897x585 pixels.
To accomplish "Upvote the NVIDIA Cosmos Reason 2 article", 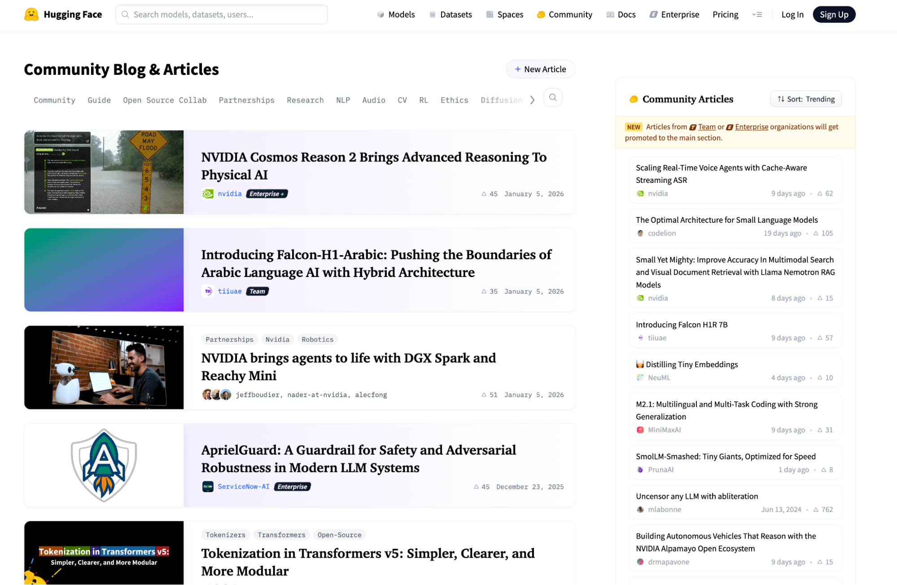I will pos(484,194).
